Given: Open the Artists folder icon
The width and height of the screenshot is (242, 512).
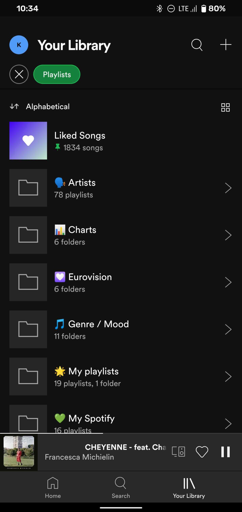Looking at the screenshot, I should [x=28, y=188].
